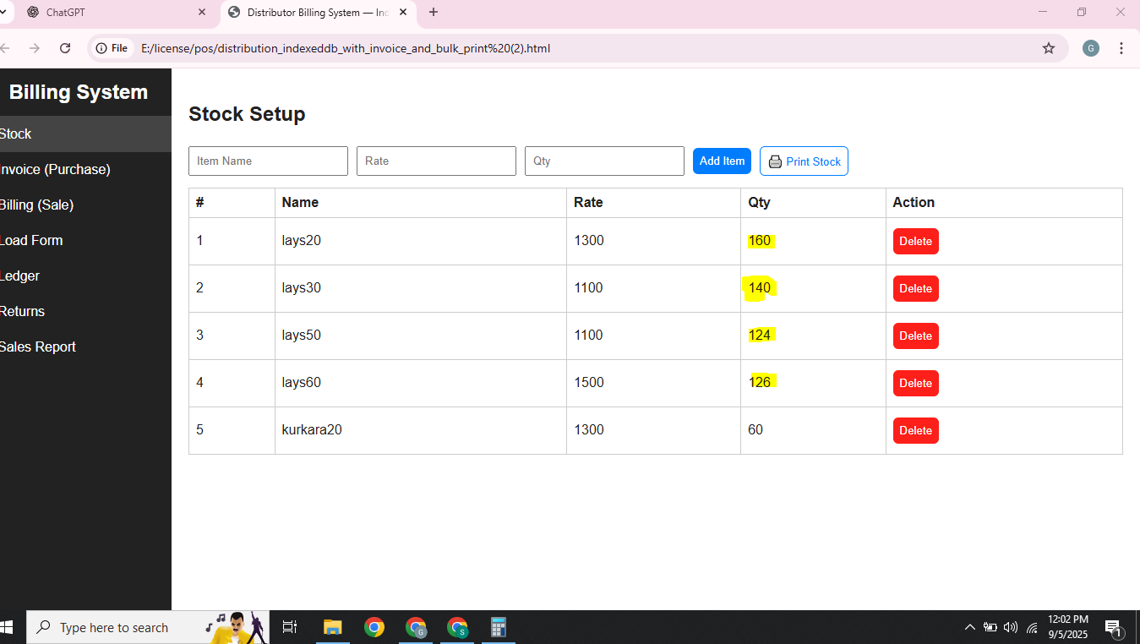
Task: Open Task View from the taskbar
Action: [x=290, y=627]
